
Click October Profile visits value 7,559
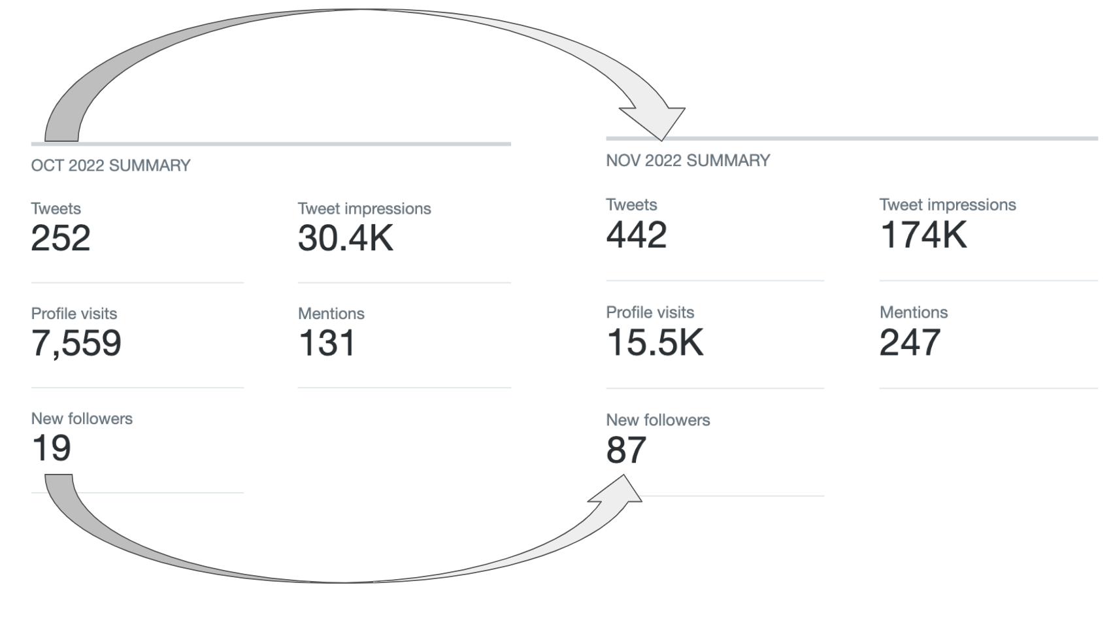pos(76,344)
